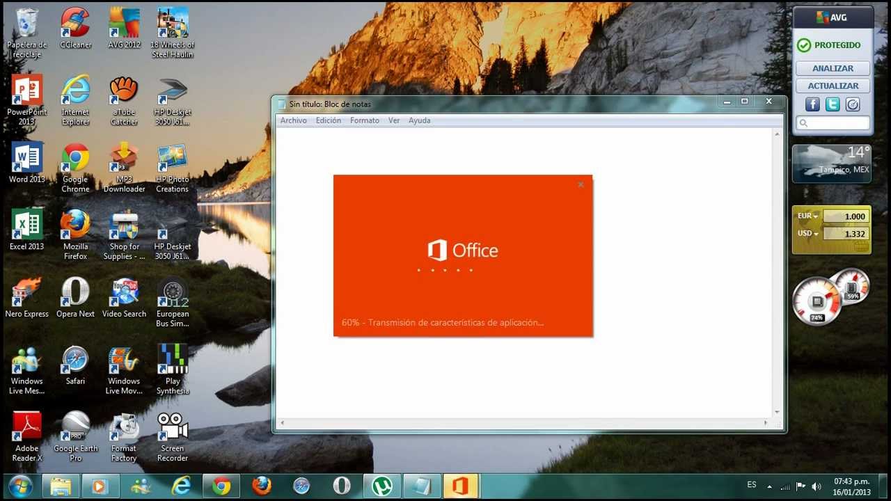Select the European Bus Simulator icon
891x501 pixels.
173,302
